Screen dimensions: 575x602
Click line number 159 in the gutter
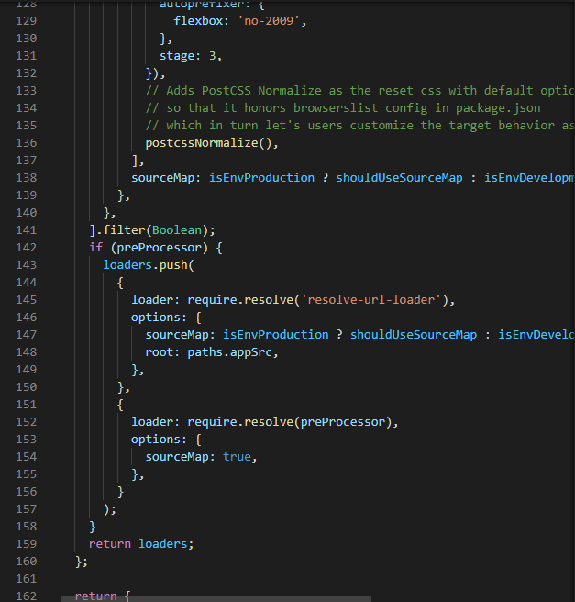[x=26, y=544]
